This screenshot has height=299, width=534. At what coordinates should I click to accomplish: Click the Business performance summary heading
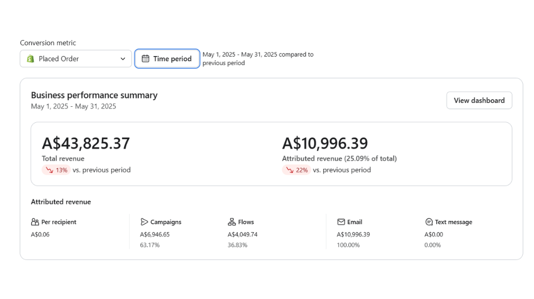pyautogui.click(x=95, y=95)
